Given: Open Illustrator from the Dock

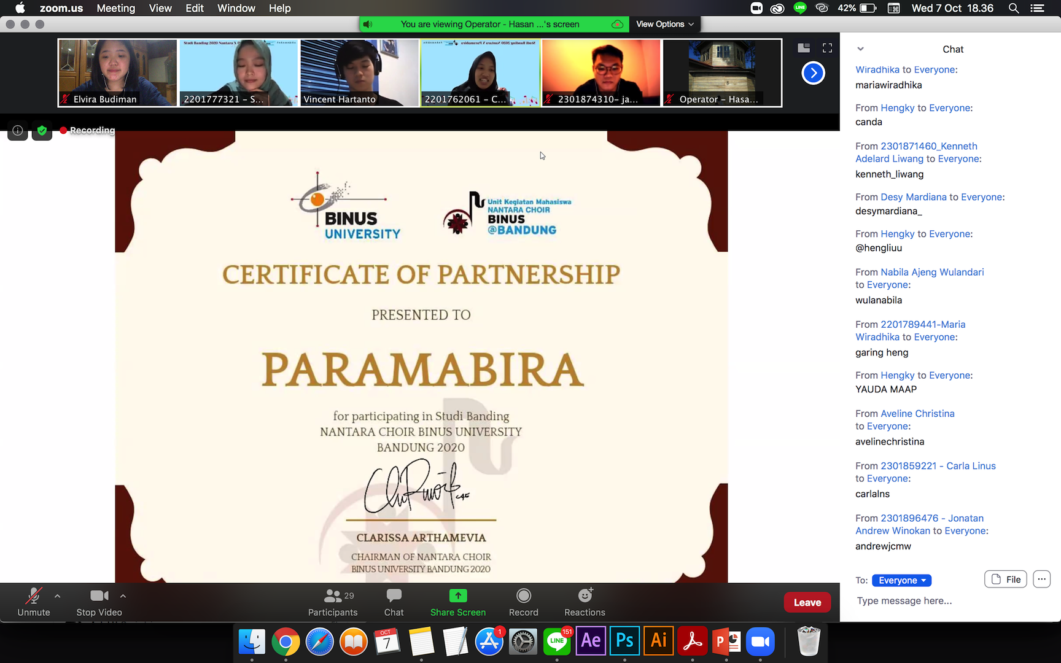Looking at the screenshot, I should (659, 641).
